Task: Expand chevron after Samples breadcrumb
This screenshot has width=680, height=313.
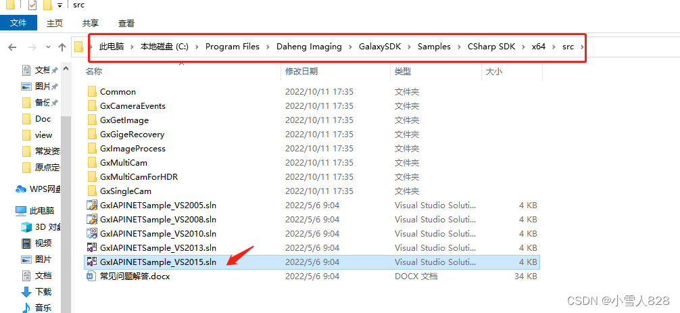Action: click(459, 47)
